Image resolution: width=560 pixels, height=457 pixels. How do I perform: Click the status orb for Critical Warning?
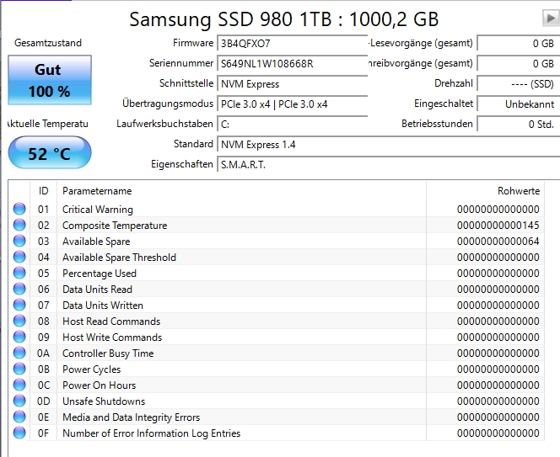19,210
